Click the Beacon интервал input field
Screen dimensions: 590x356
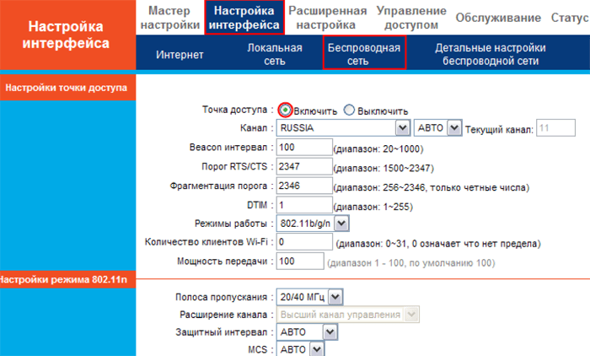pos(304,148)
